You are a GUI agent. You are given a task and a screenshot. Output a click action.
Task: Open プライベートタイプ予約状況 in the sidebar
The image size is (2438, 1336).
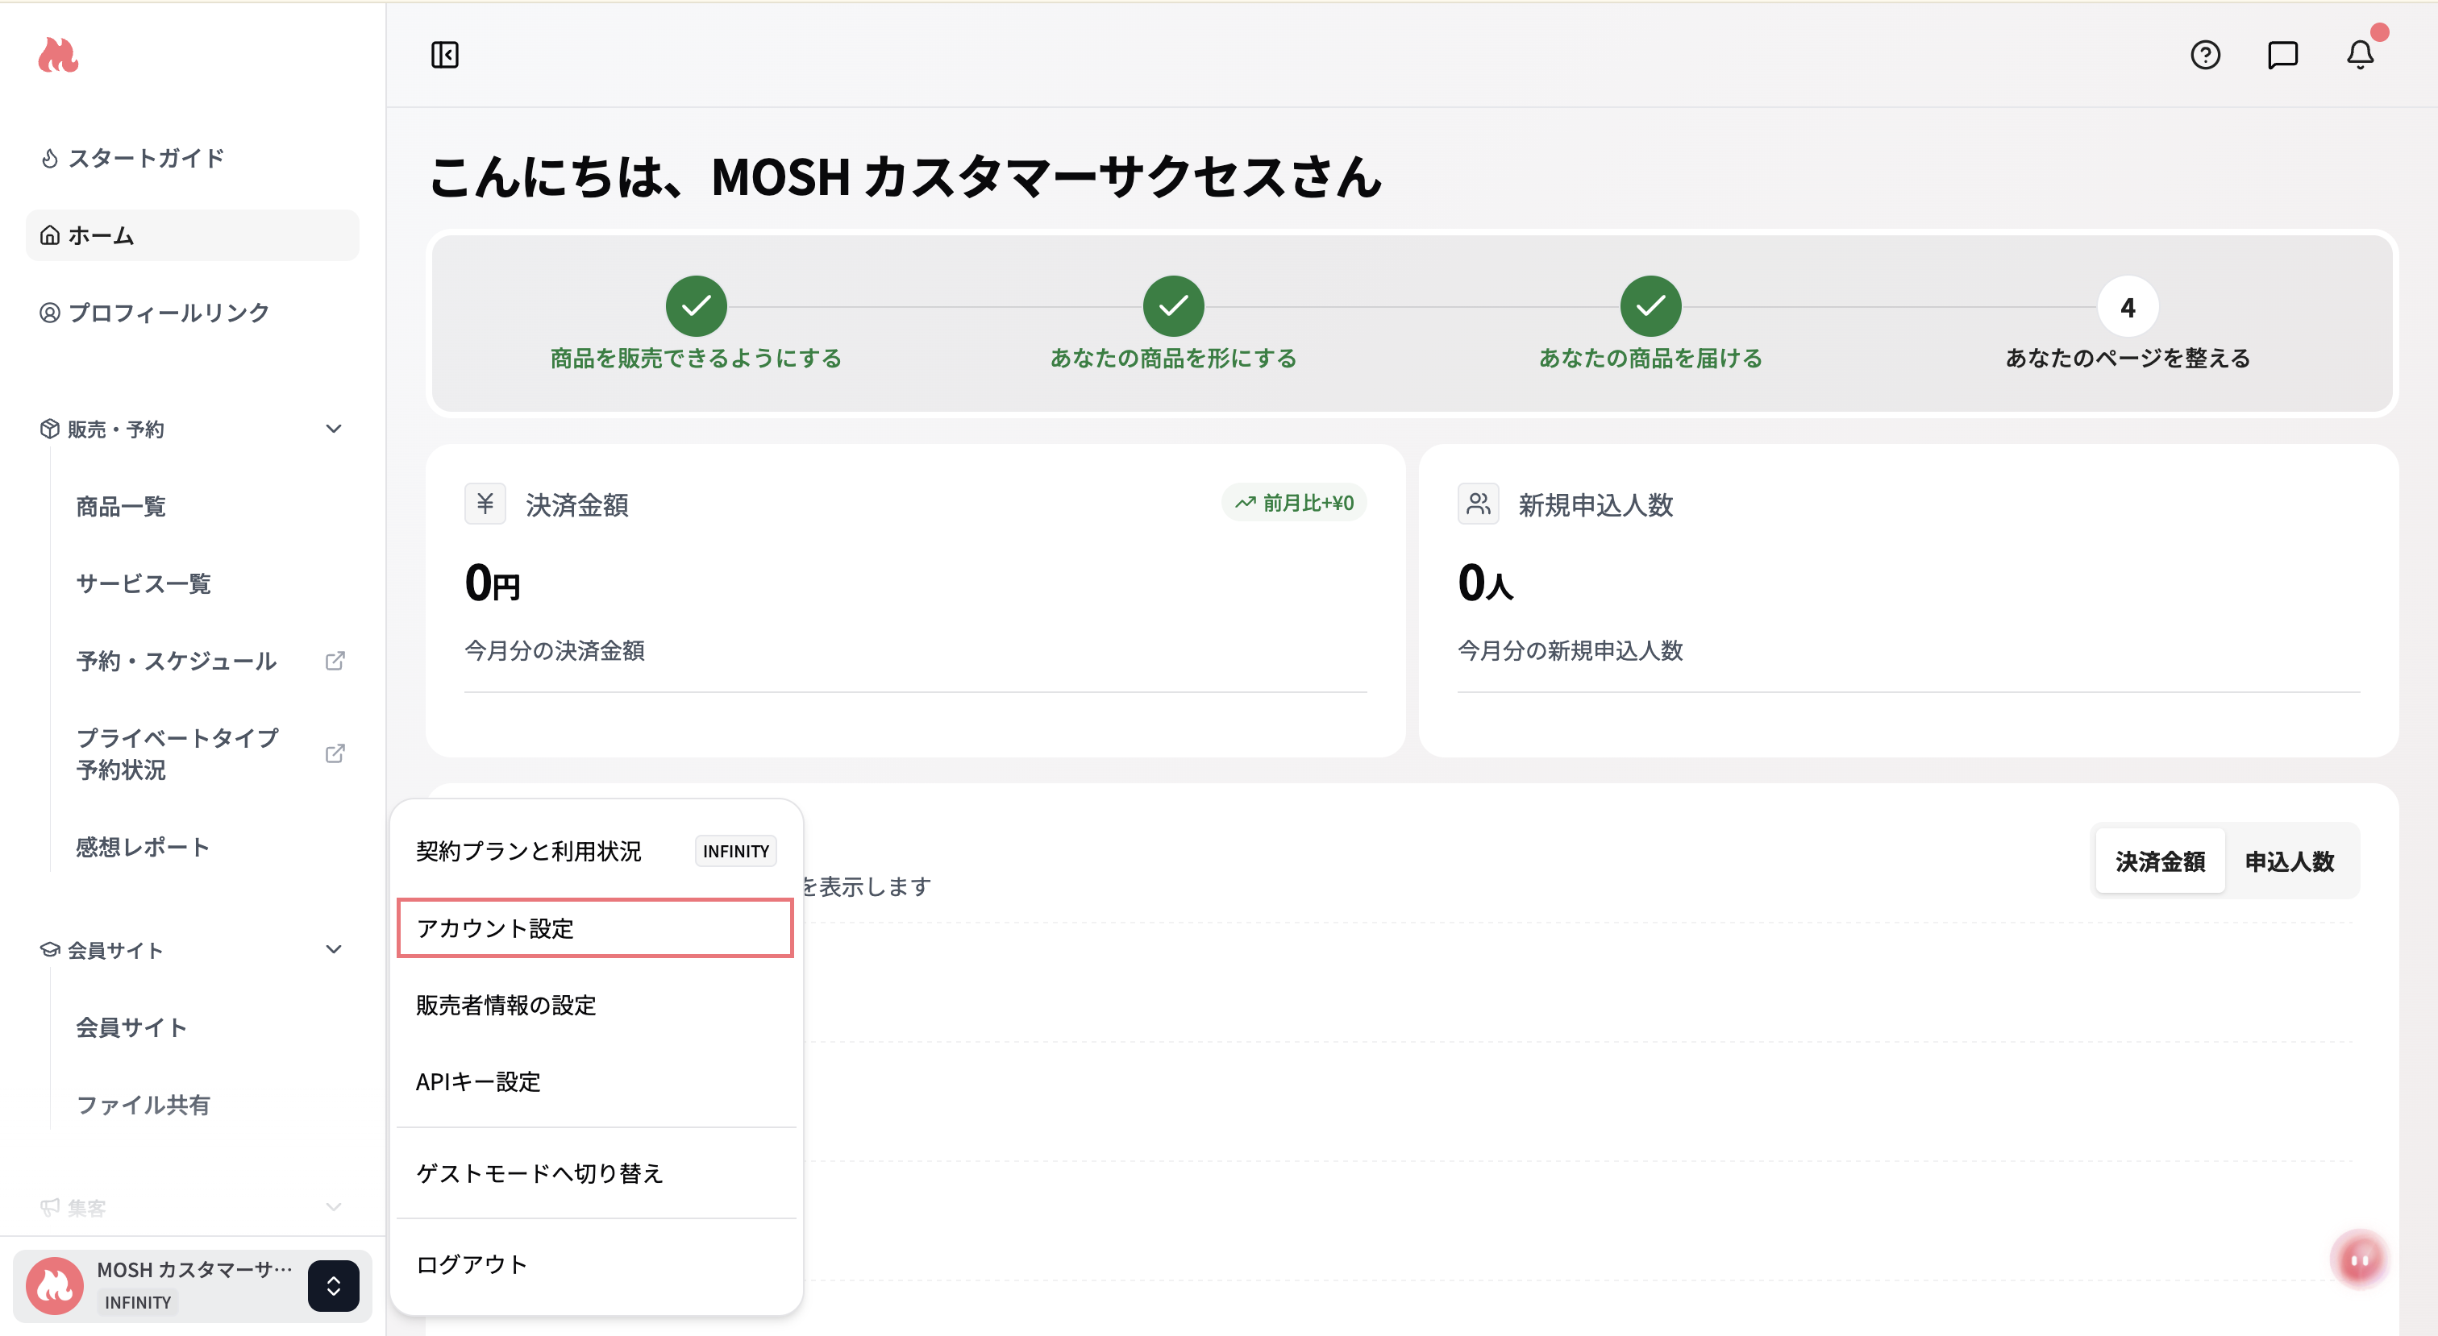[178, 753]
